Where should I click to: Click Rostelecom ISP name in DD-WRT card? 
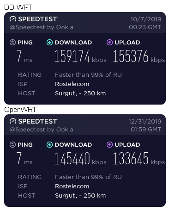pyautogui.click(x=72, y=84)
